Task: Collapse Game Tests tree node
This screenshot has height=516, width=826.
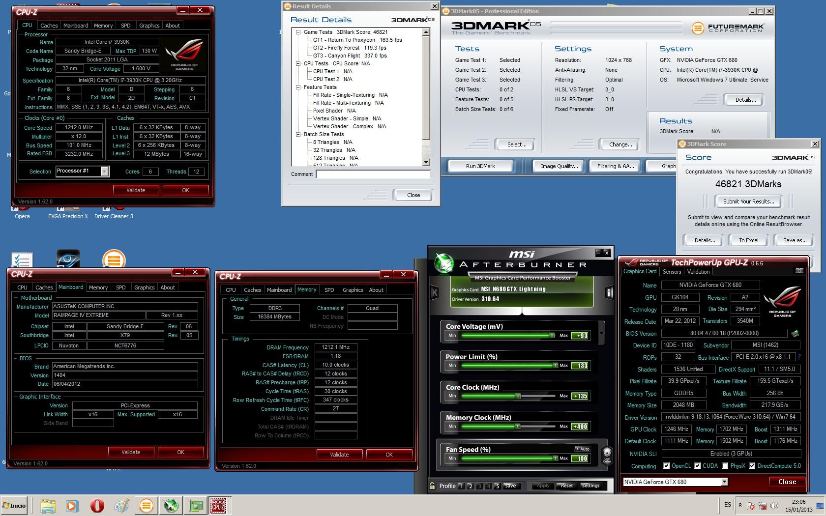Action: 298,32
